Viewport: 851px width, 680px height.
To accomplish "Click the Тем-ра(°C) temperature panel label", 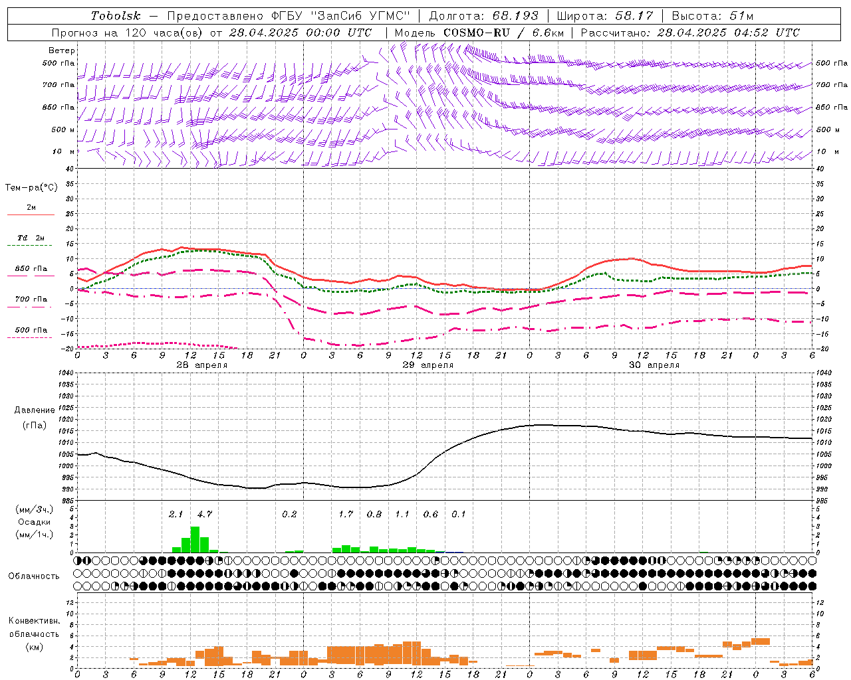I will (31, 188).
